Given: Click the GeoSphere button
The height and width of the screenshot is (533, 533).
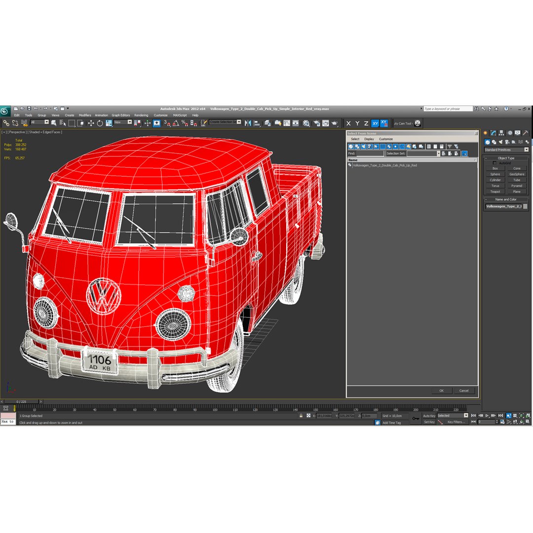Looking at the screenshot, I should click(x=517, y=174).
